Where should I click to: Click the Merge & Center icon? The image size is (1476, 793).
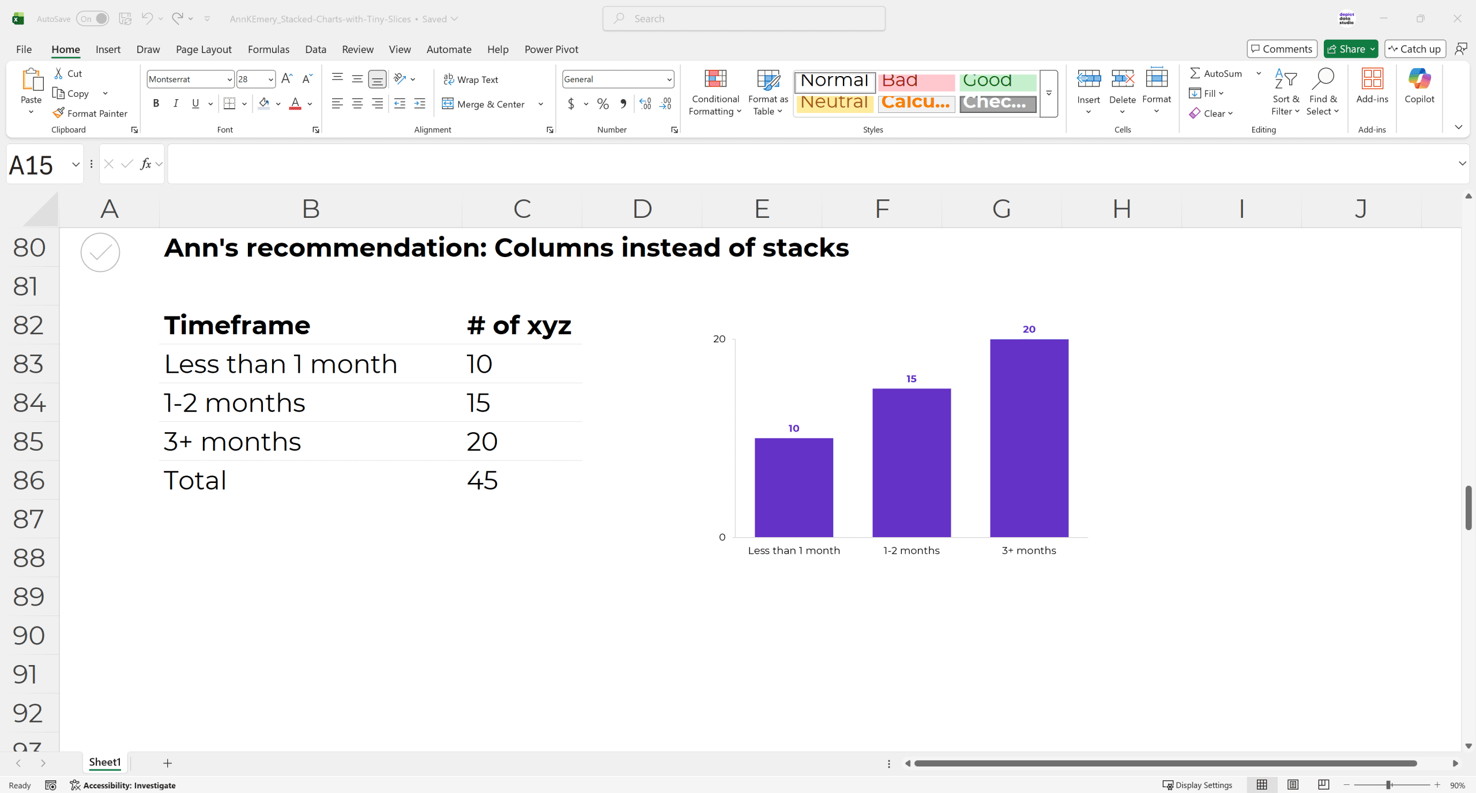[447, 104]
